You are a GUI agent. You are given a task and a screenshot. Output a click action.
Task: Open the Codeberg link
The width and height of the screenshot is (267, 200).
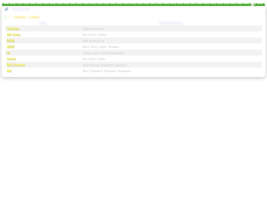pyautogui.click(x=13, y=29)
